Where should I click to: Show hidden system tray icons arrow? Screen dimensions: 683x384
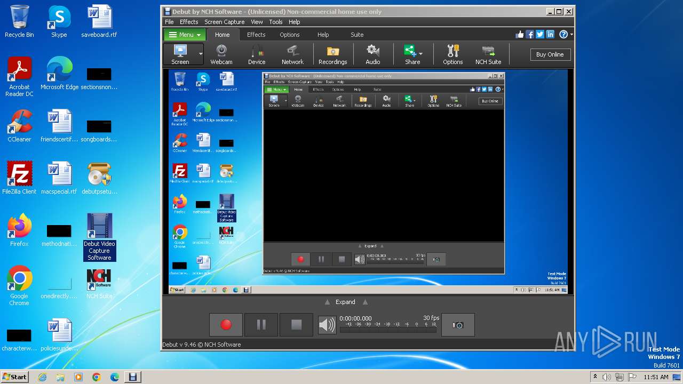pos(595,377)
